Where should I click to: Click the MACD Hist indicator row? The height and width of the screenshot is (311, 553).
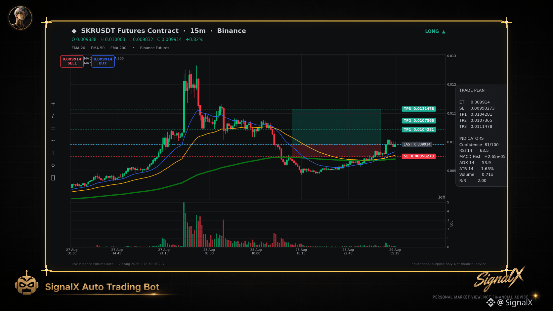tap(482, 156)
